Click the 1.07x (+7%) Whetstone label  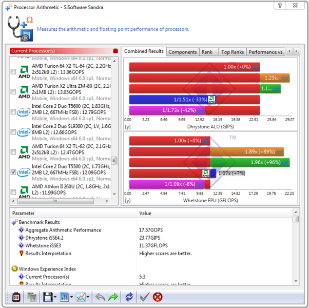pos(231,174)
